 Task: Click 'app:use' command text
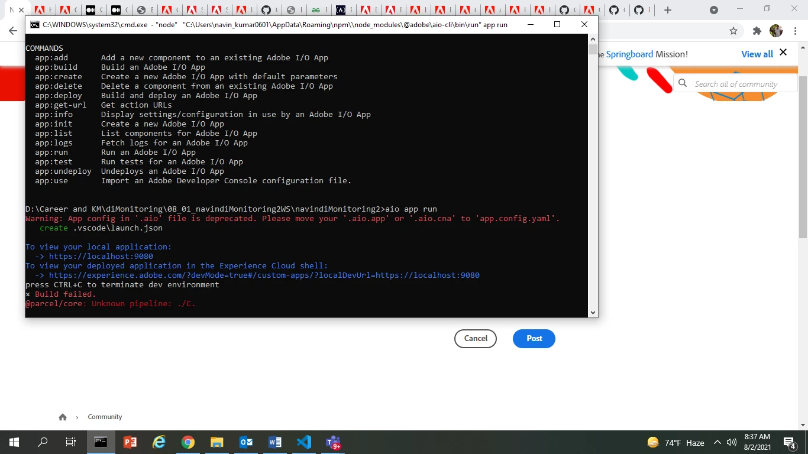[x=51, y=181]
